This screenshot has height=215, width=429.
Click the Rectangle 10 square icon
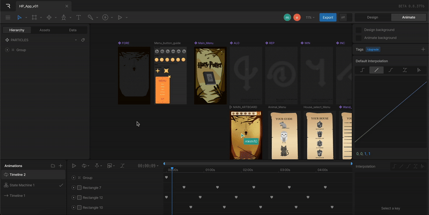[x=79, y=207]
